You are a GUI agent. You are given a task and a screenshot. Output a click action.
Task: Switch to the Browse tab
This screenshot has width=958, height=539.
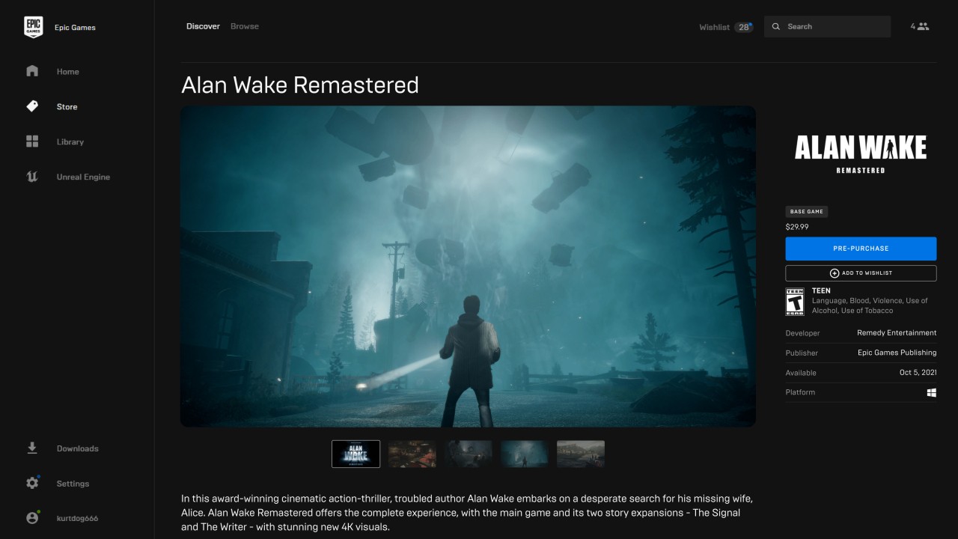click(x=245, y=26)
